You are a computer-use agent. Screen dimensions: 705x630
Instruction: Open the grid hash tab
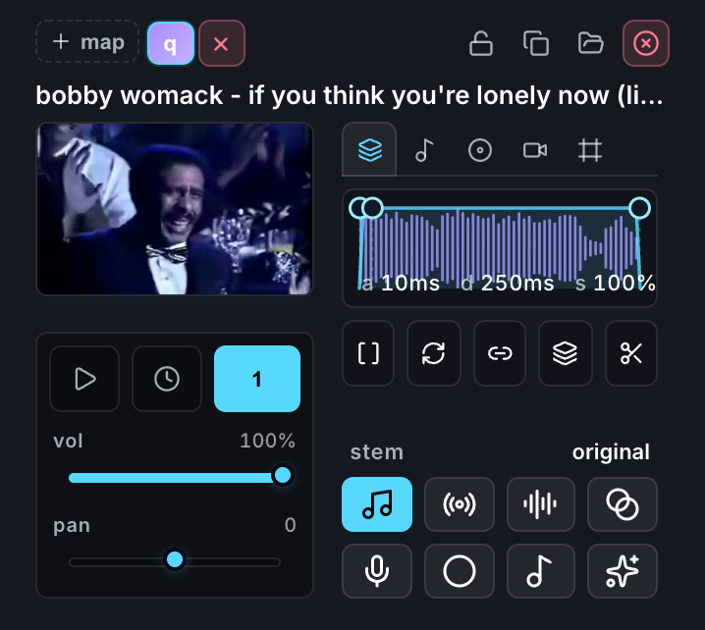click(589, 149)
